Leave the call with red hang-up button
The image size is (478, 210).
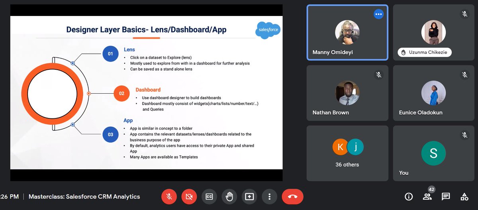pyautogui.click(x=292, y=196)
